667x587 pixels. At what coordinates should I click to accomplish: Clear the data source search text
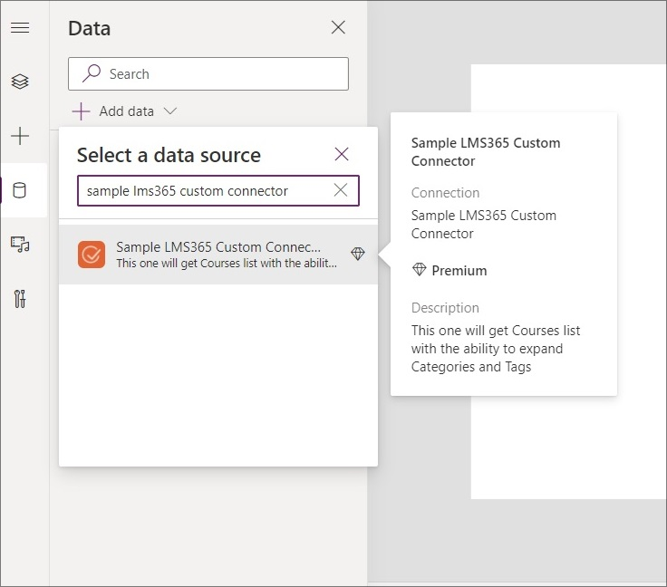click(x=341, y=190)
